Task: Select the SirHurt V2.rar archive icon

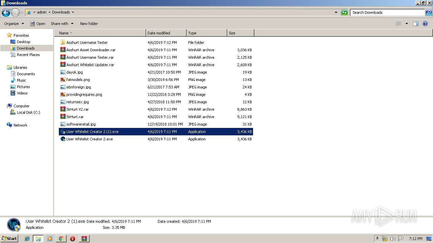Action: [x=63, y=109]
